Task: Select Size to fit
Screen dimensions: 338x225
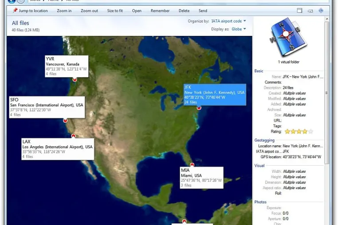Action: click(115, 11)
